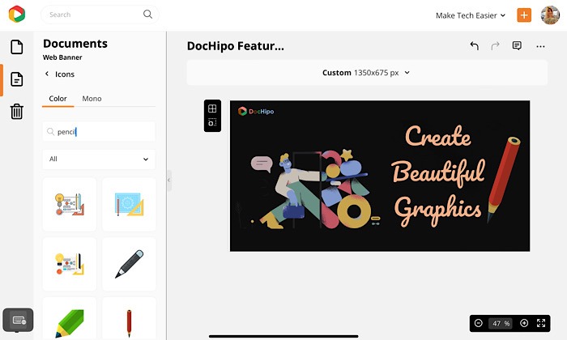Collapse the left side panel handle
This screenshot has width=567, height=340.
(168, 180)
